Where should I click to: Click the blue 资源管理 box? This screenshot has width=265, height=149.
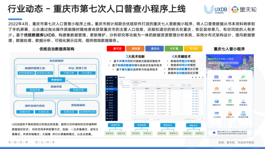pos(115,125)
